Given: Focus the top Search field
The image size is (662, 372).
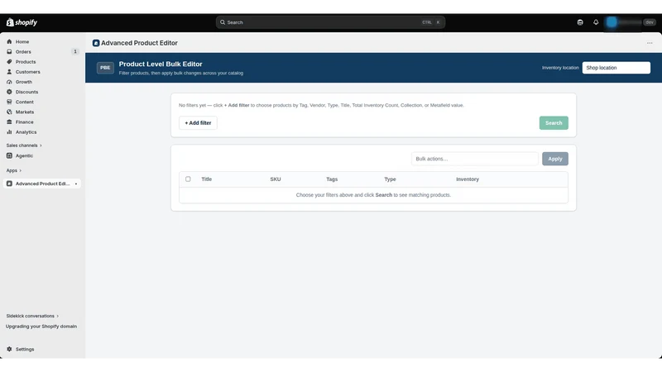Looking at the screenshot, I should point(330,22).
